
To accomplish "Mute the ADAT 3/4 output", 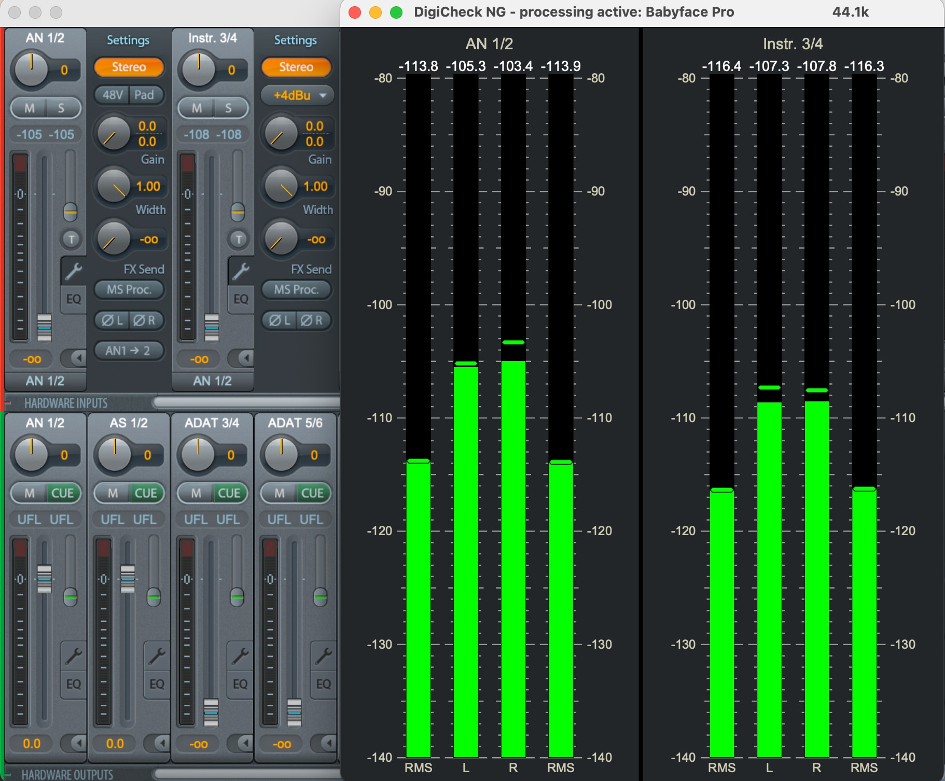I will tap(196, 493).
